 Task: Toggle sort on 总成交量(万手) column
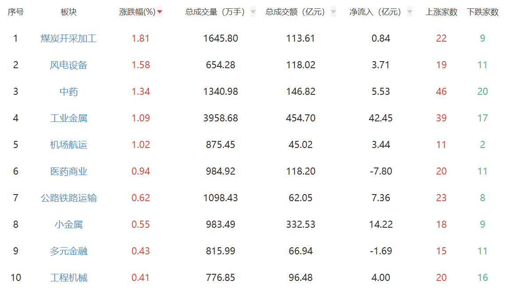216,12
